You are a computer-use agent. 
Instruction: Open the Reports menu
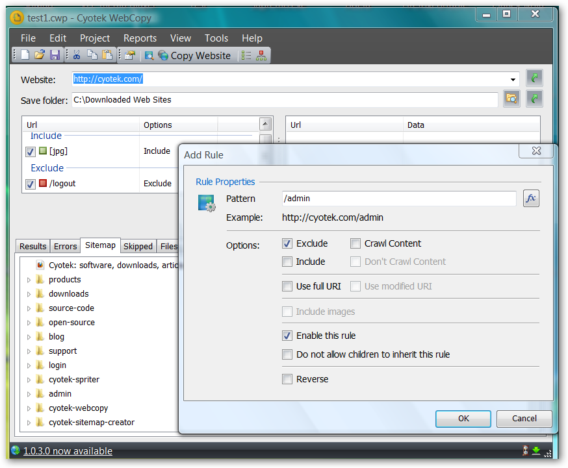[x=140, y=38]
